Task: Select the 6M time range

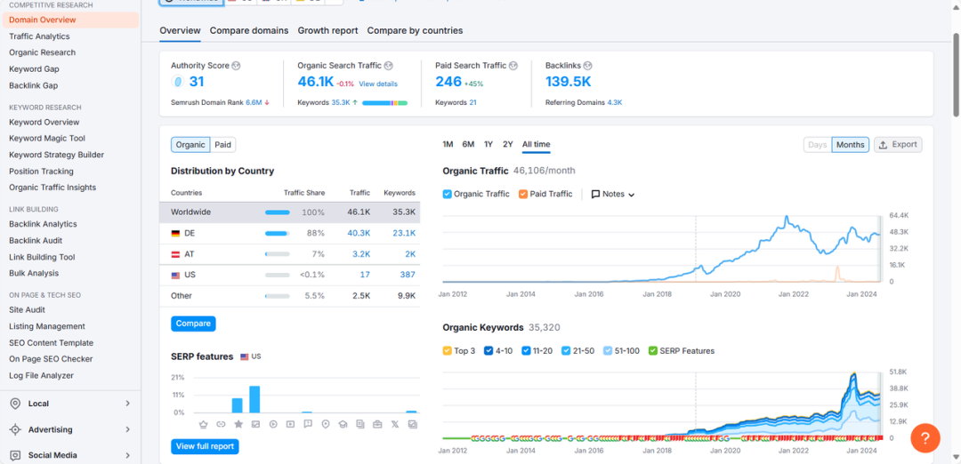Action: pyautogui.click(x=468, y=145)
